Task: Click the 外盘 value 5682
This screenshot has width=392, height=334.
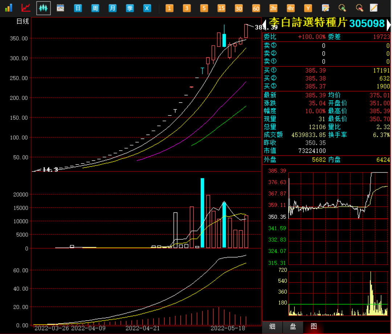Action: (x=319, y=160)
